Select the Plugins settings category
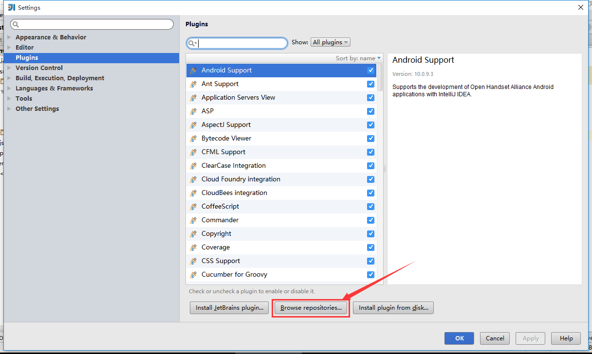Image resolution: width=592 pixels, height=354 pixels. point(92,58)
